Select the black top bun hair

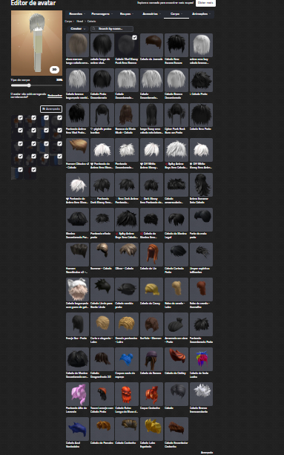176,324
